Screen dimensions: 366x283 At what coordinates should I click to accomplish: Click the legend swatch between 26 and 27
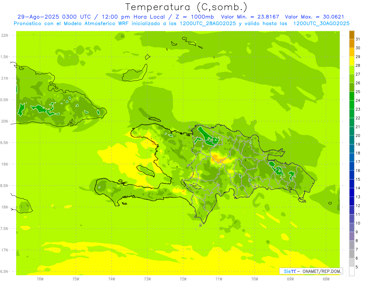(352, 78)
